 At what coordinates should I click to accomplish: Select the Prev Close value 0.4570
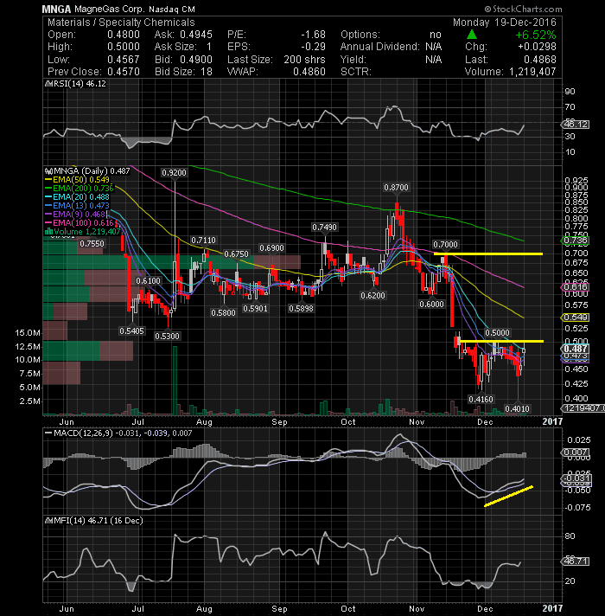click(124, 72)
